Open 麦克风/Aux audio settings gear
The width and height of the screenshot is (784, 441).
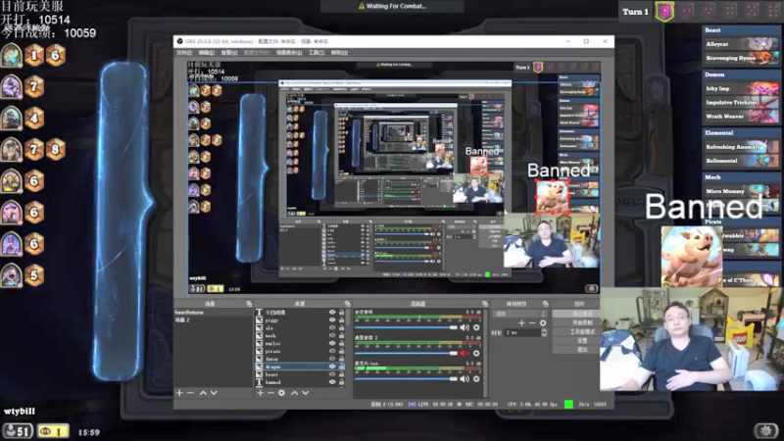click(x=476, y=379)
